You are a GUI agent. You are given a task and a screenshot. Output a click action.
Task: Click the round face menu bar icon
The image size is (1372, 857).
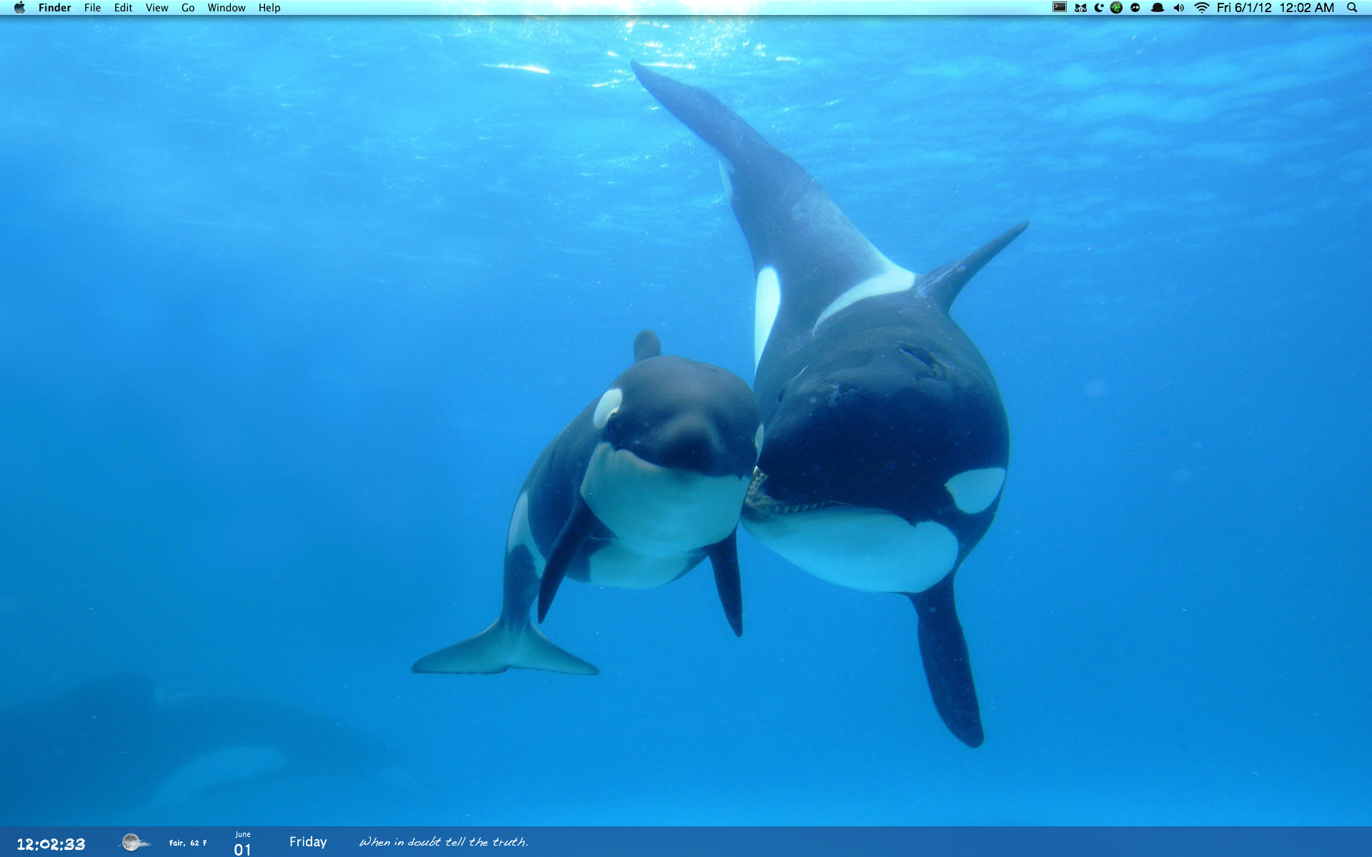point(1135,8)
